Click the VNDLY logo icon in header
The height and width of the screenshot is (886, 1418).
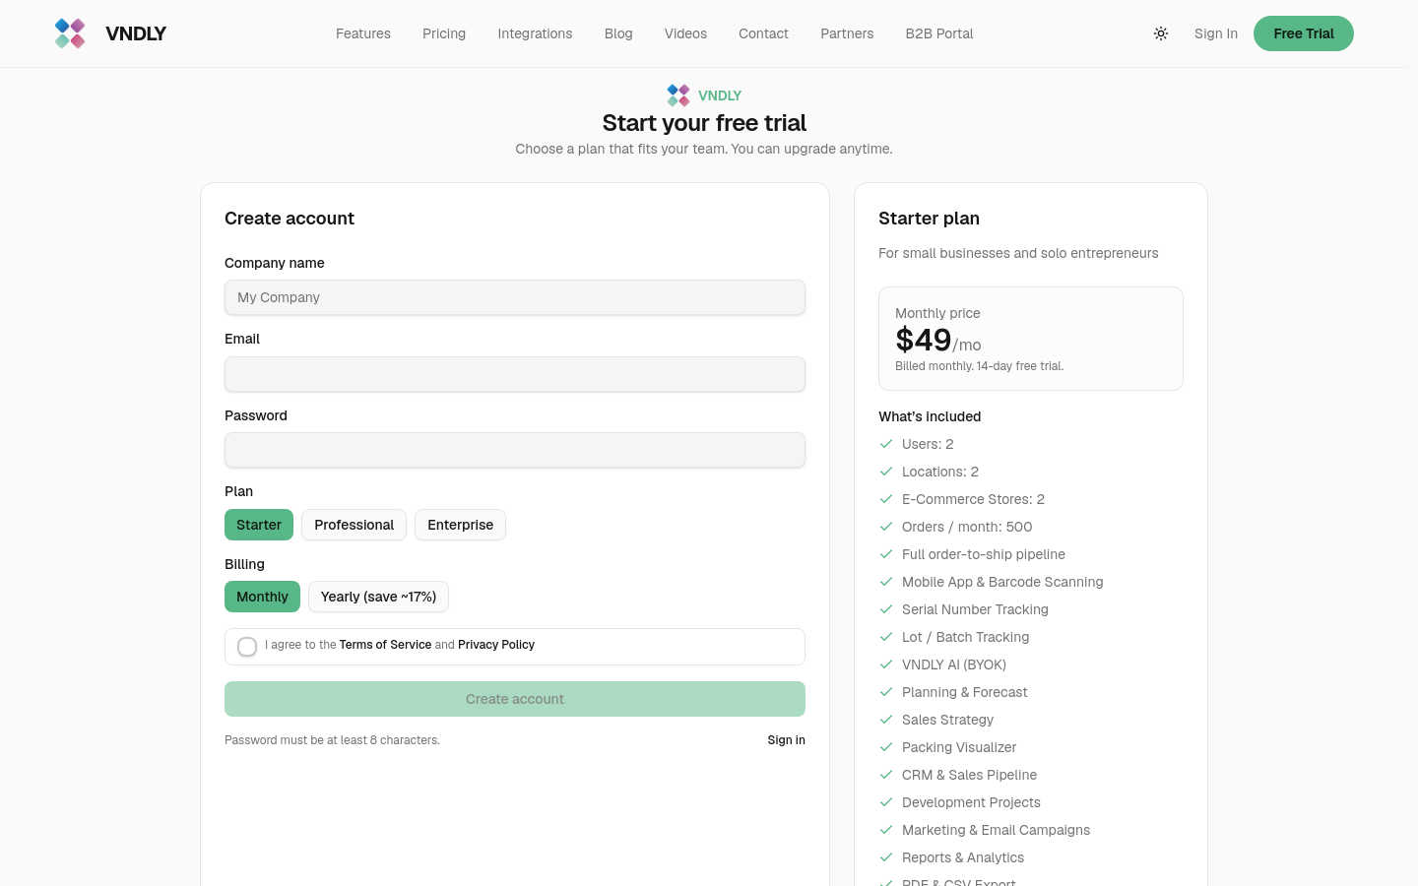(70, 33)
